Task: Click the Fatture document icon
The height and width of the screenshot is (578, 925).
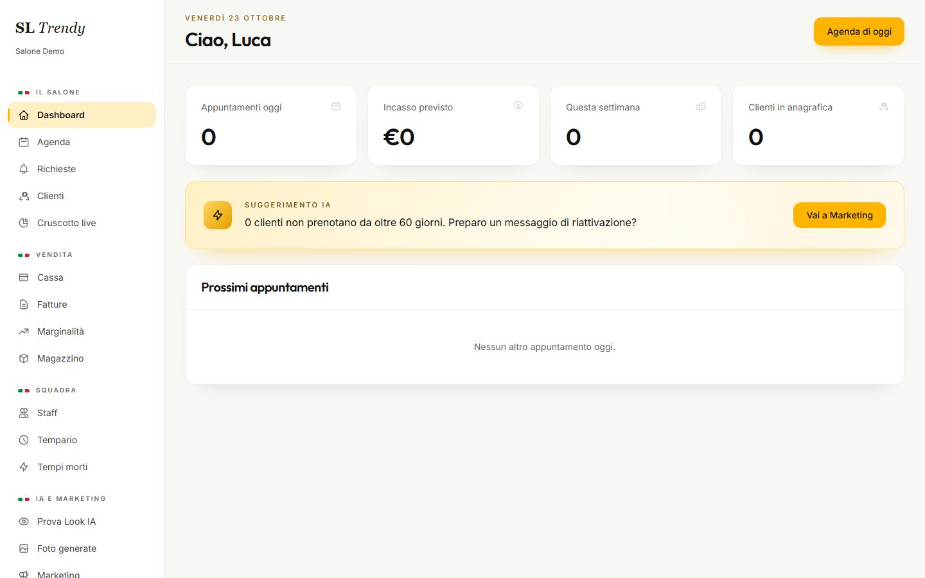Action: coord(24,304)
